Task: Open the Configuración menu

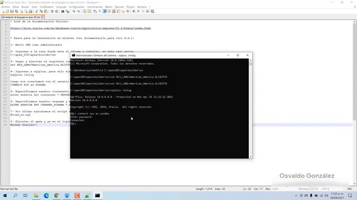Action: click(x=76, y=7)
